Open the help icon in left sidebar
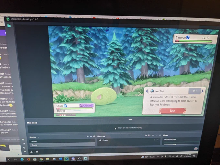 tap(24, 148)
